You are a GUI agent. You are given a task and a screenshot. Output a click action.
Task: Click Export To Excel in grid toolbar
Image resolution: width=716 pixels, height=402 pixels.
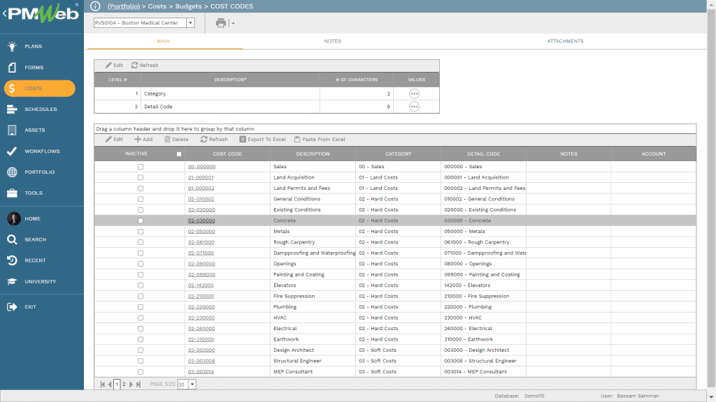click(x=263, y=140)
